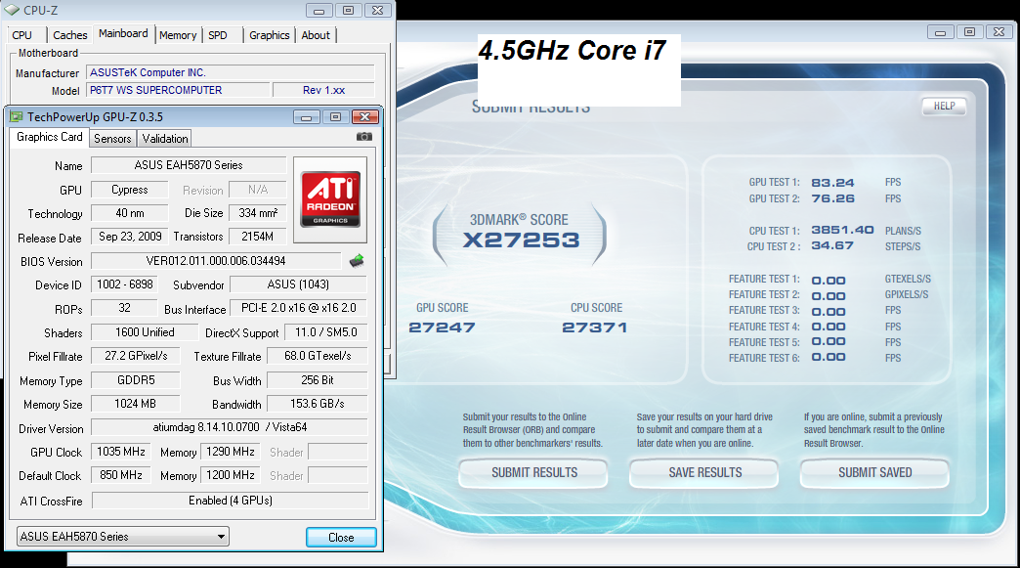
Task: Switch to the CPU tab in CPU-Z
Action: pos(22,35)
